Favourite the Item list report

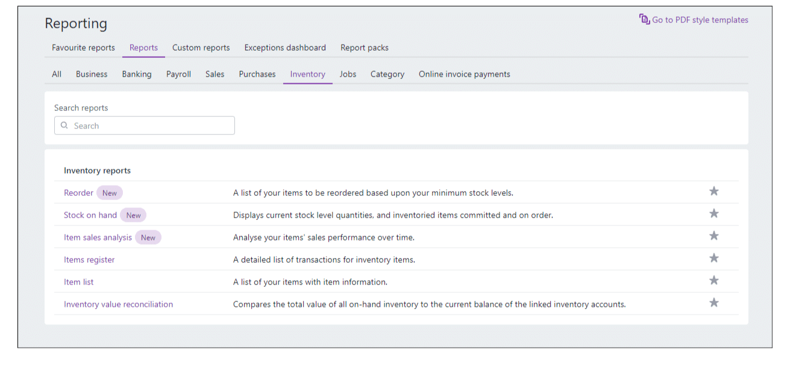click(x=714, y=280)
